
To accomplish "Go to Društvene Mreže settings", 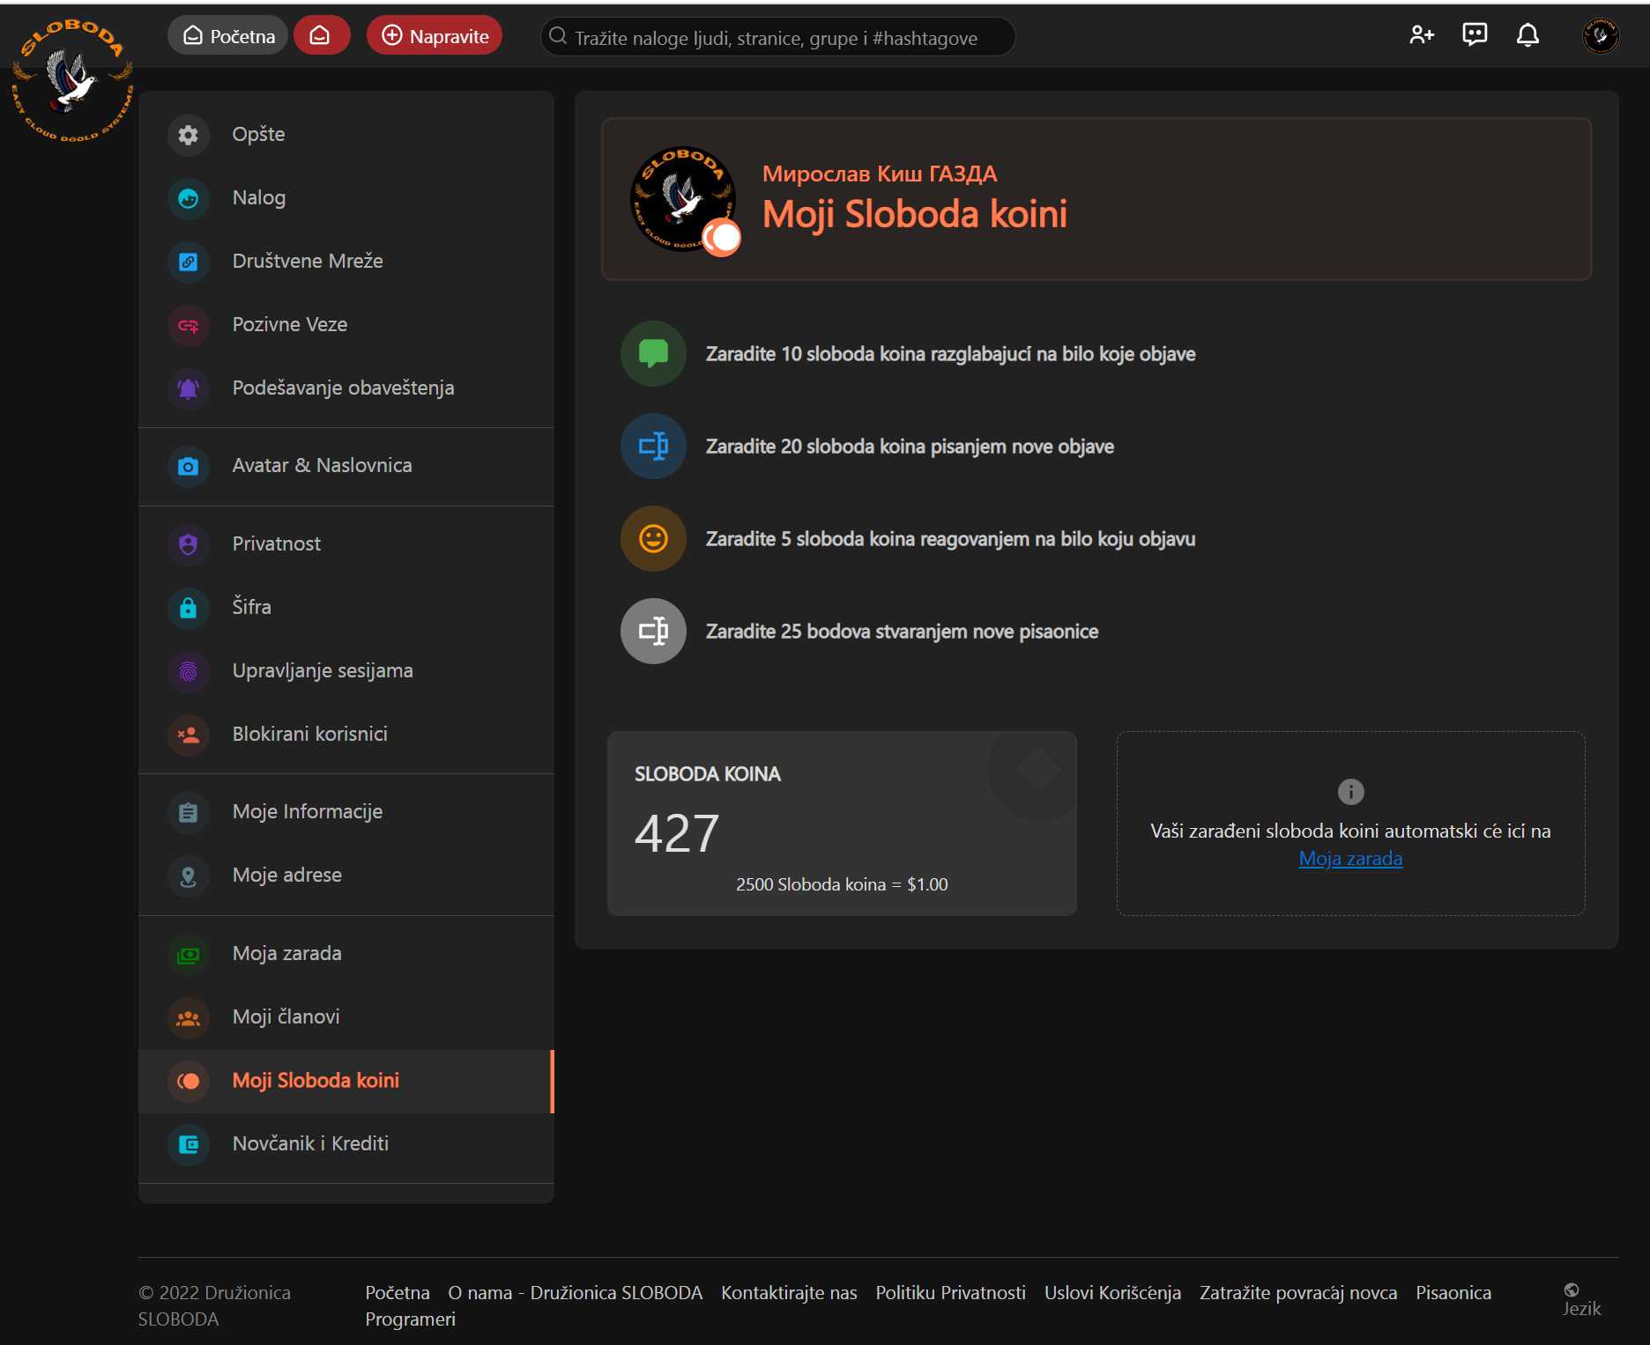I will (x=346, y=262).
